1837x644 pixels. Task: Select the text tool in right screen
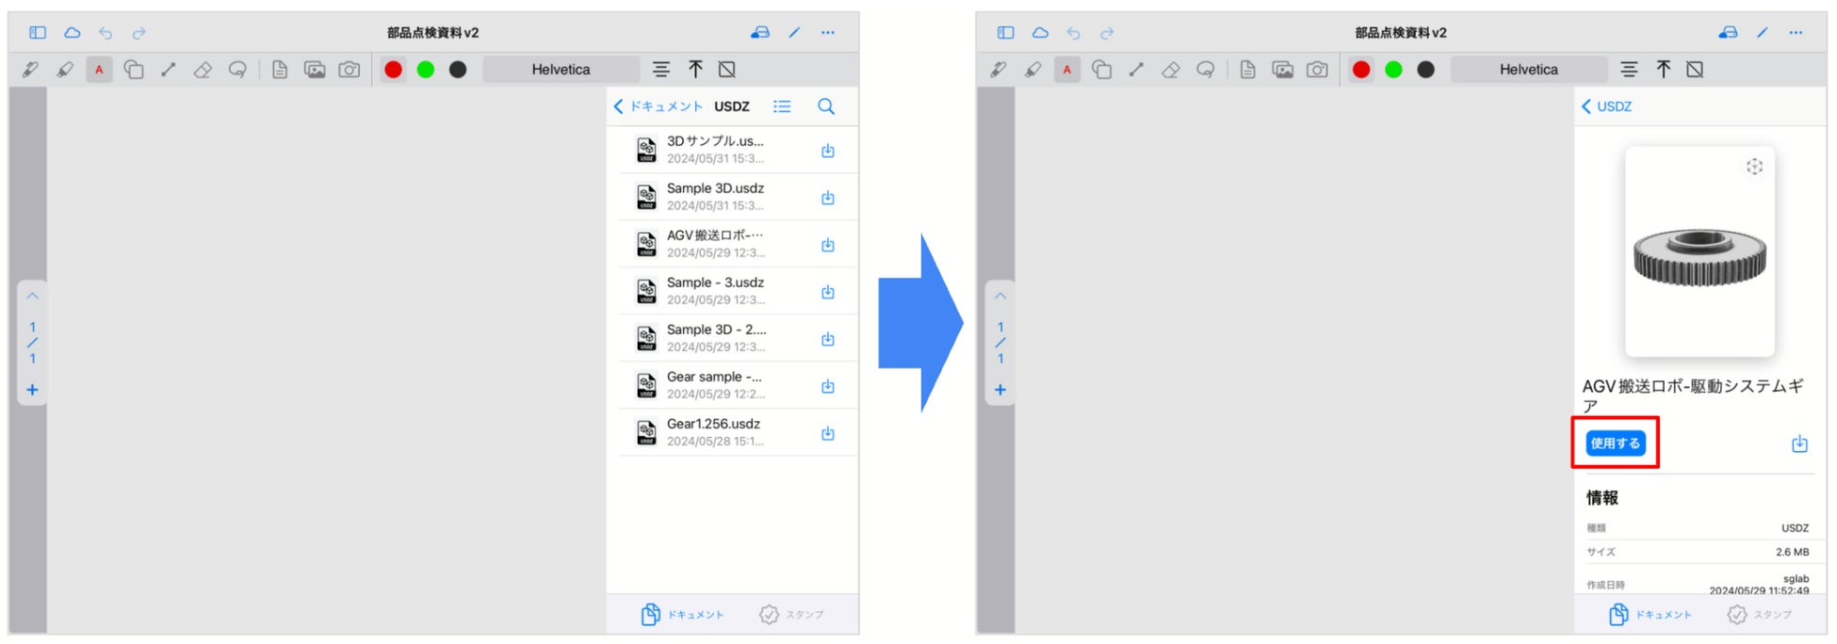1067,70
